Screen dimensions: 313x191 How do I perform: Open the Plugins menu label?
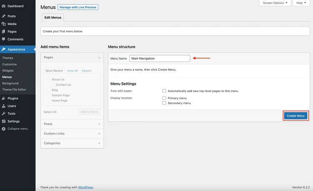[x=13, y=98]
